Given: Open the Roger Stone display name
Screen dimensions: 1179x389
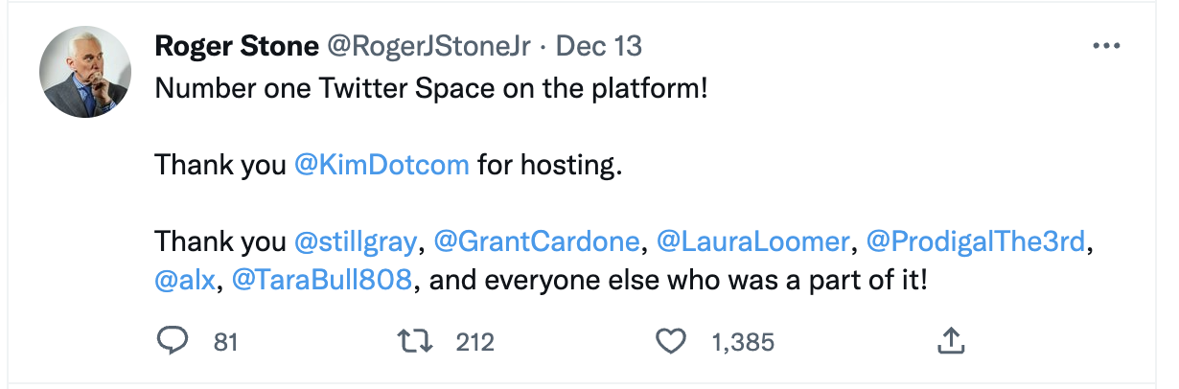Looking at the screenshot, I should [237, 46].
